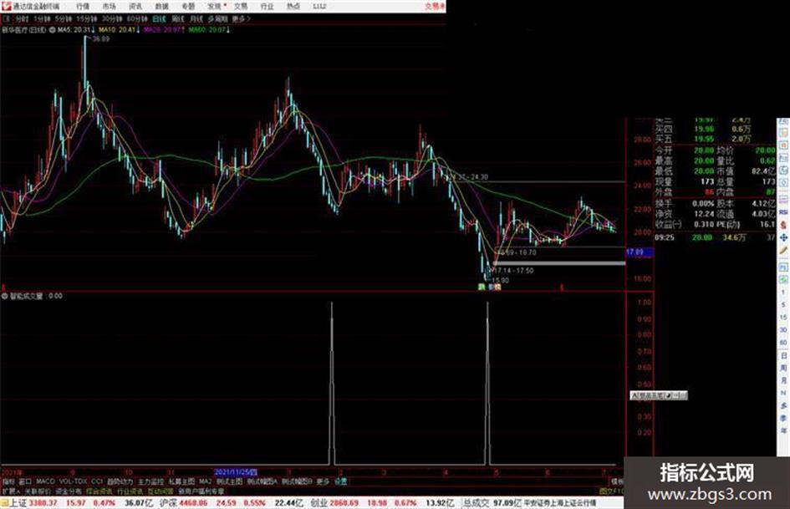Select the 月线 monthly period tab

tap(196, 19)
